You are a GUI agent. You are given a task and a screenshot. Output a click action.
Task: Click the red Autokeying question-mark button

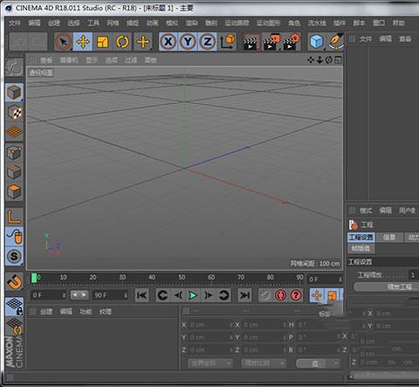coord(296,295)
